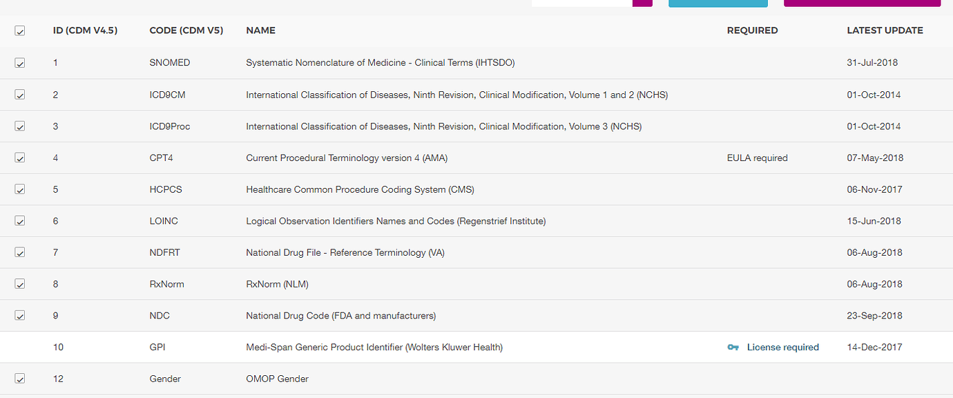Click the key icon on the GPI row

tap(733, 347)
